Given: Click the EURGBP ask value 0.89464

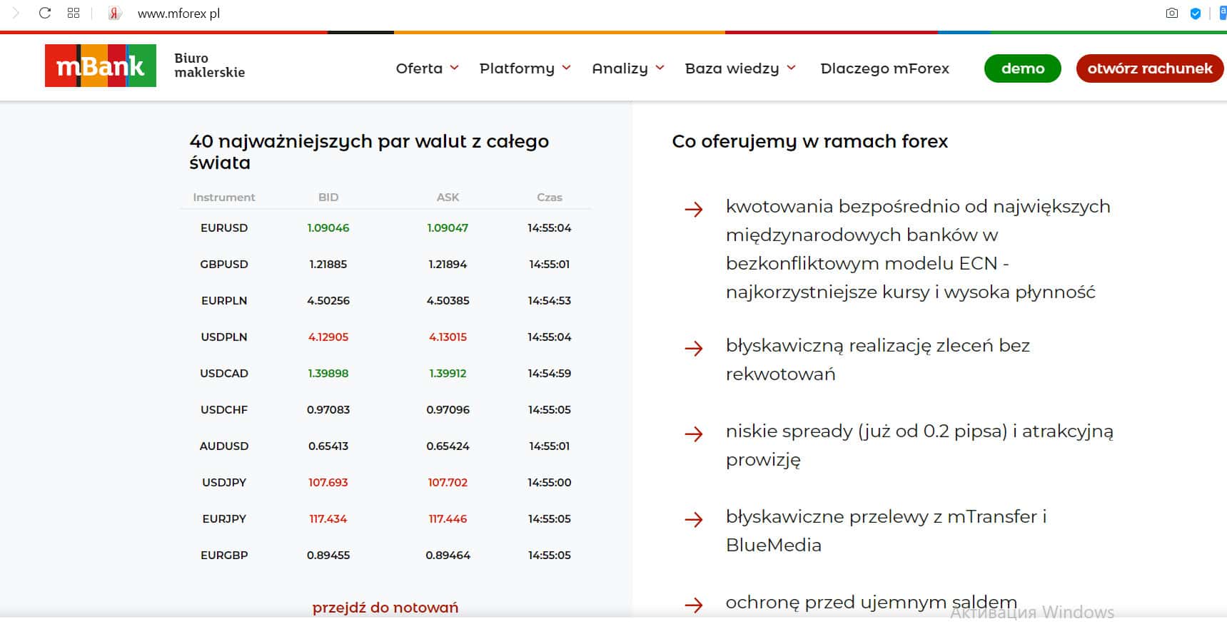Looking at the screenshot, I should (448, 556).
